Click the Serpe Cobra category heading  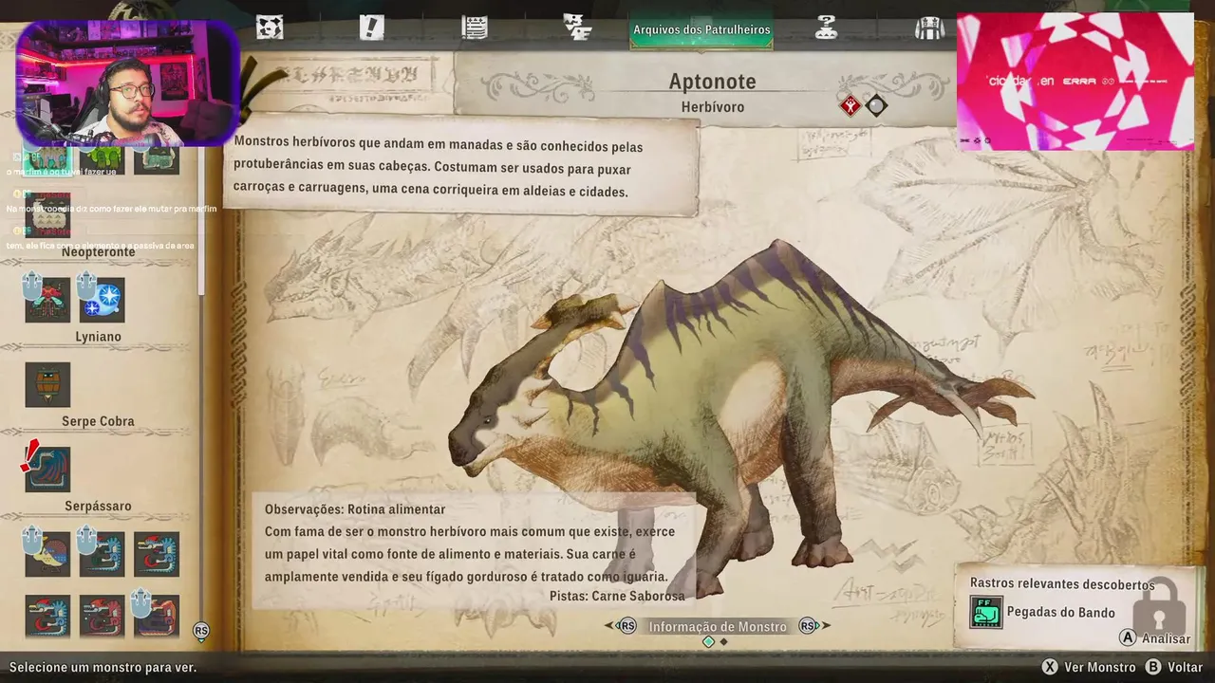point(99,421)
